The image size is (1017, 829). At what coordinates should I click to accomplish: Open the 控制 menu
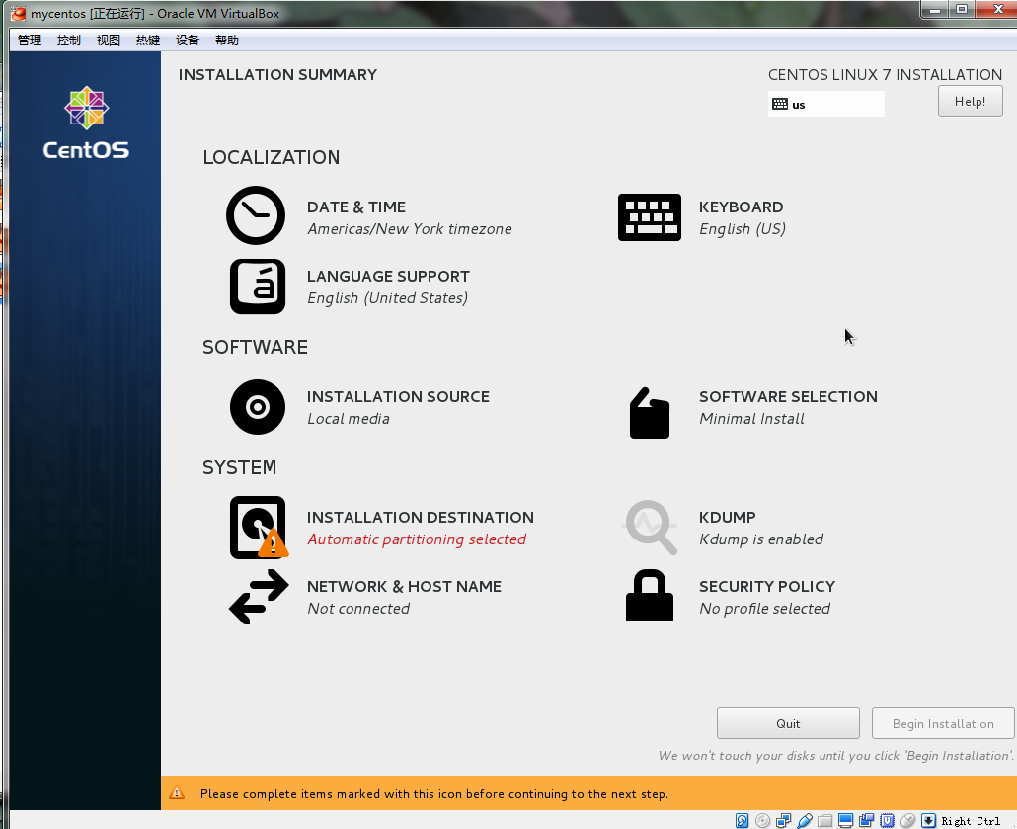click(69, 41)
